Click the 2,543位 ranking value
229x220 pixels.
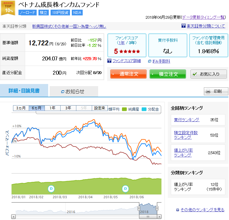[214, 153]
